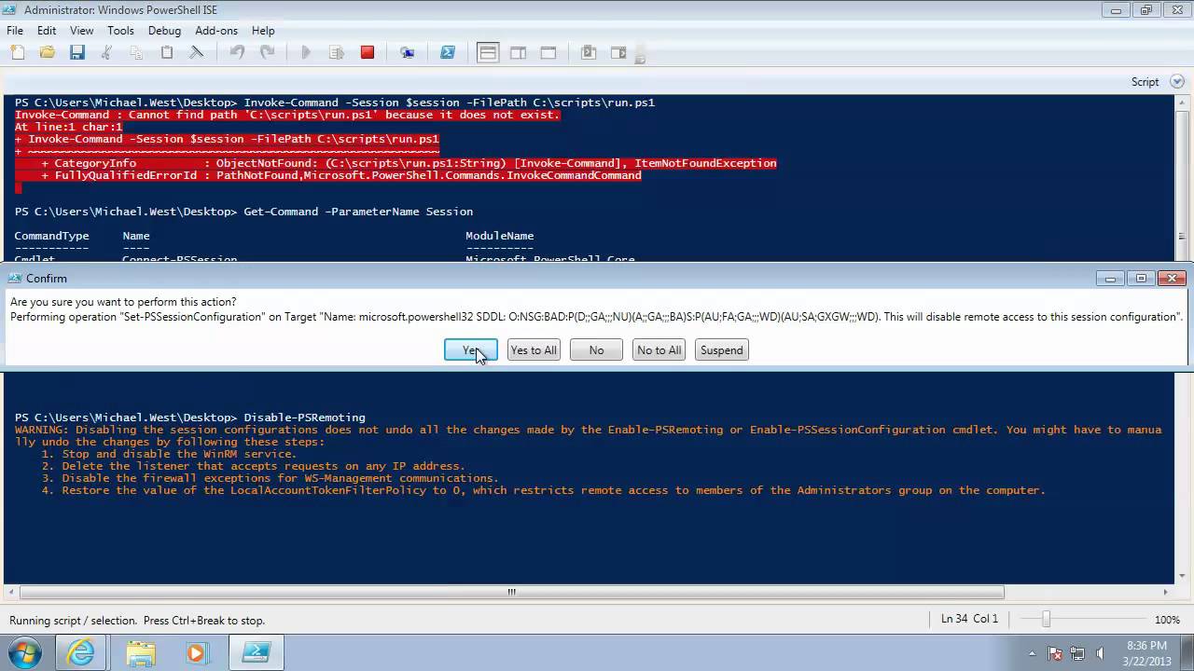Click the Ln 34 Col 1 status text
Viewport: 1194px width, 671px height.
[969, 619]
